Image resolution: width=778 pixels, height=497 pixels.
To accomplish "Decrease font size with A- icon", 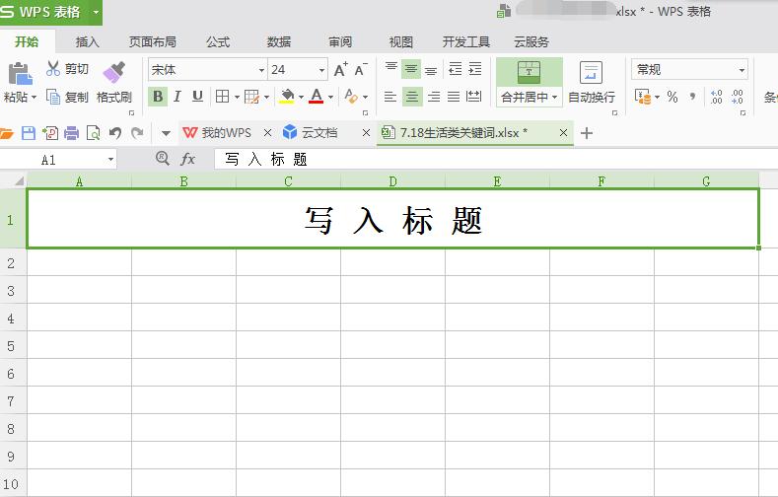I will pos(361,69).
